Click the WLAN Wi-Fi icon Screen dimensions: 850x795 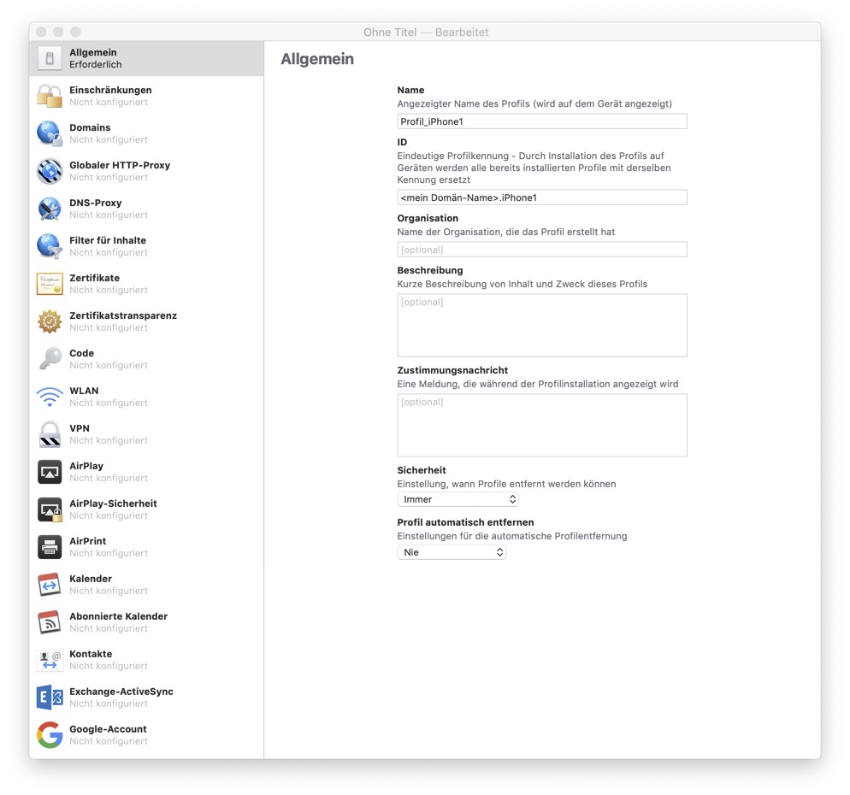coord(49,397)
